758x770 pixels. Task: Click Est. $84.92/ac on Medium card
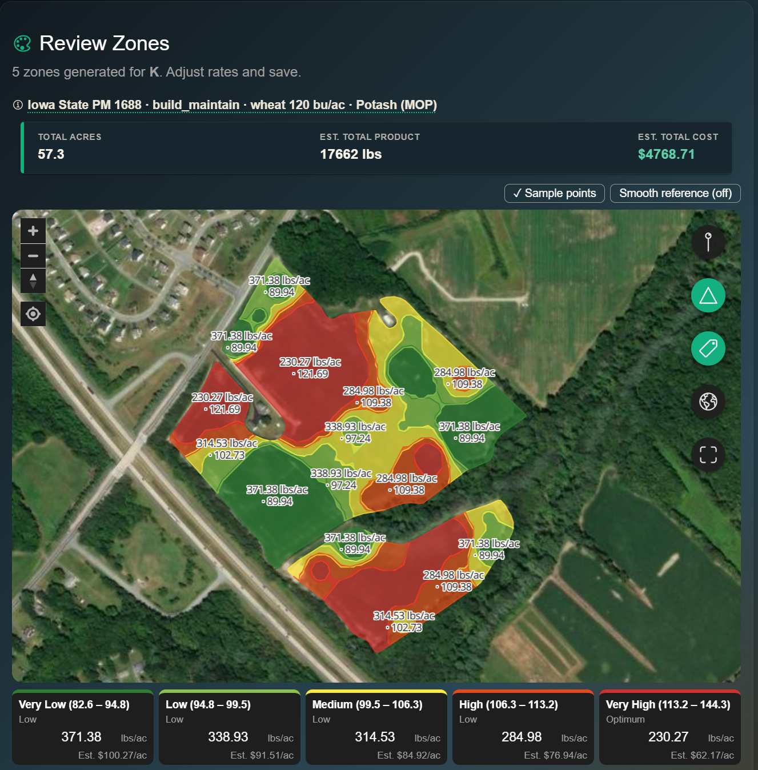409,755
